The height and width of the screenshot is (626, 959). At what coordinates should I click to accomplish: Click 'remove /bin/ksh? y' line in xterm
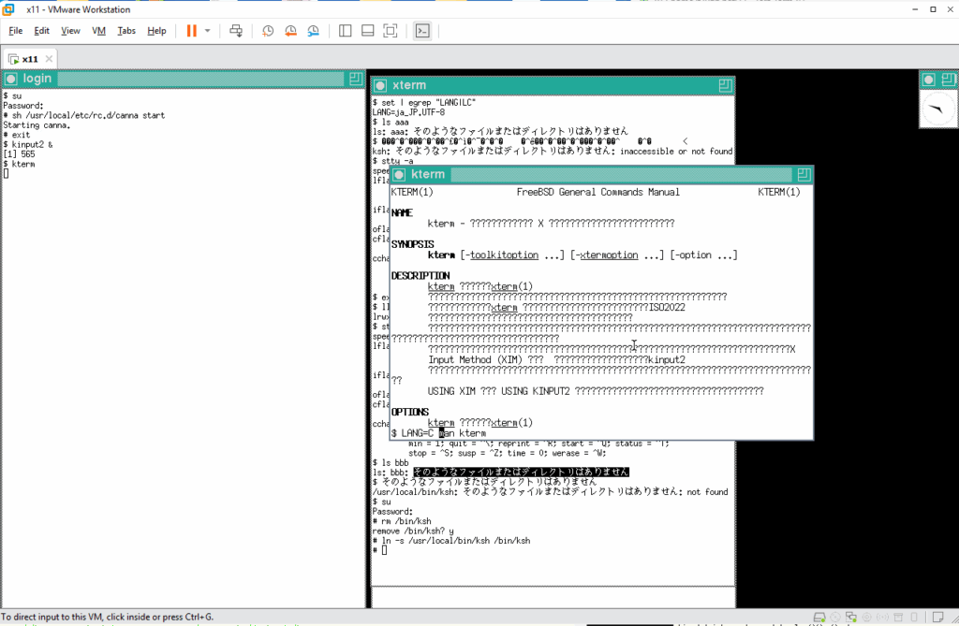413,531
